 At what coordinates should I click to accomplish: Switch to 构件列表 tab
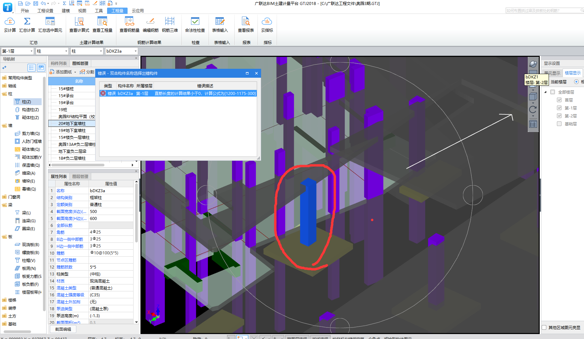tap(59, 64)
